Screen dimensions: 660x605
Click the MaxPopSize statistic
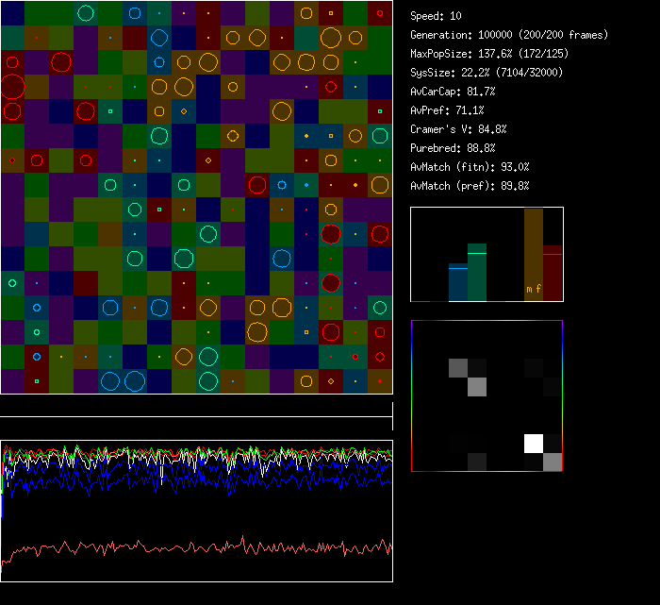489,54
